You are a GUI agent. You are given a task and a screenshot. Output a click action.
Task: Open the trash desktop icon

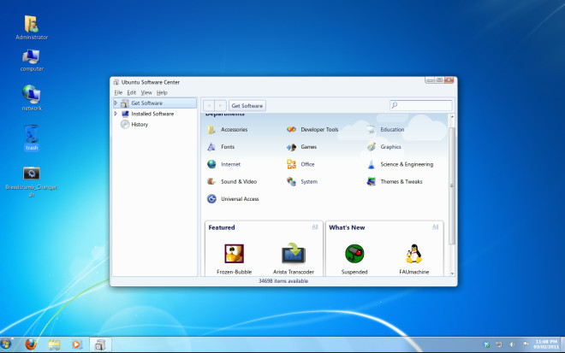[x=32, y=135]
